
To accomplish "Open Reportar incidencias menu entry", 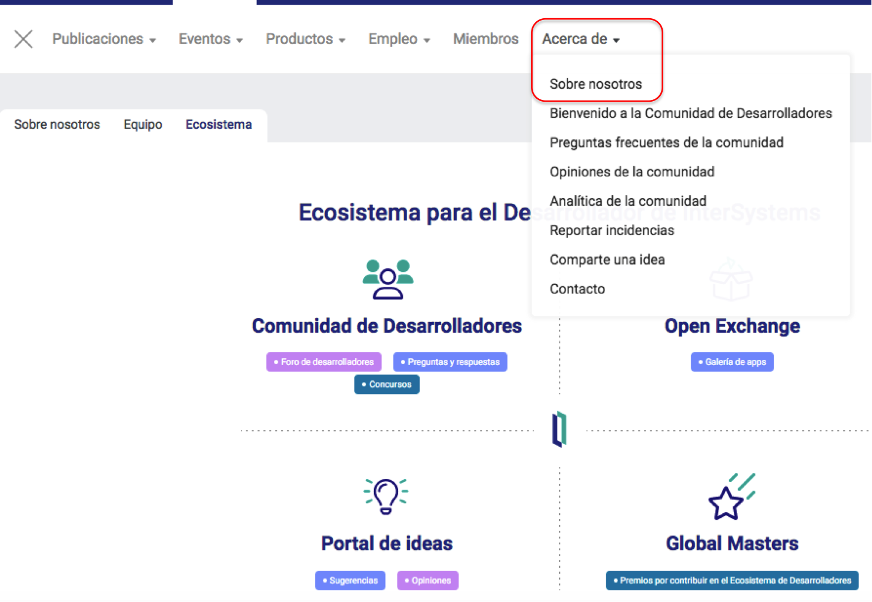I will [612, 230].
